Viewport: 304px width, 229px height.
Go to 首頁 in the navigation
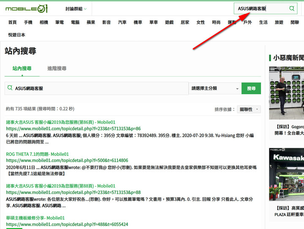(x=12, y=22)
